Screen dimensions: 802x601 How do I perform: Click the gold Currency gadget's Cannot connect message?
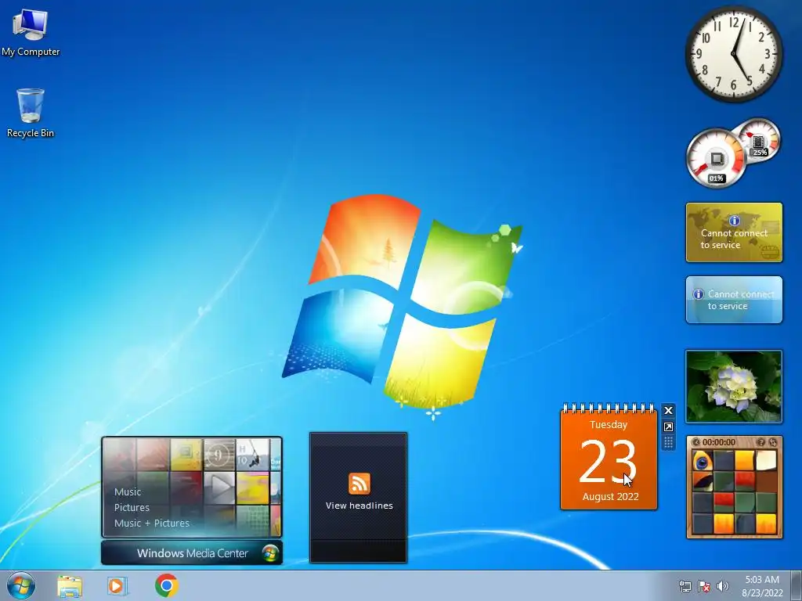pyautogui.click(x=734, y=239)
